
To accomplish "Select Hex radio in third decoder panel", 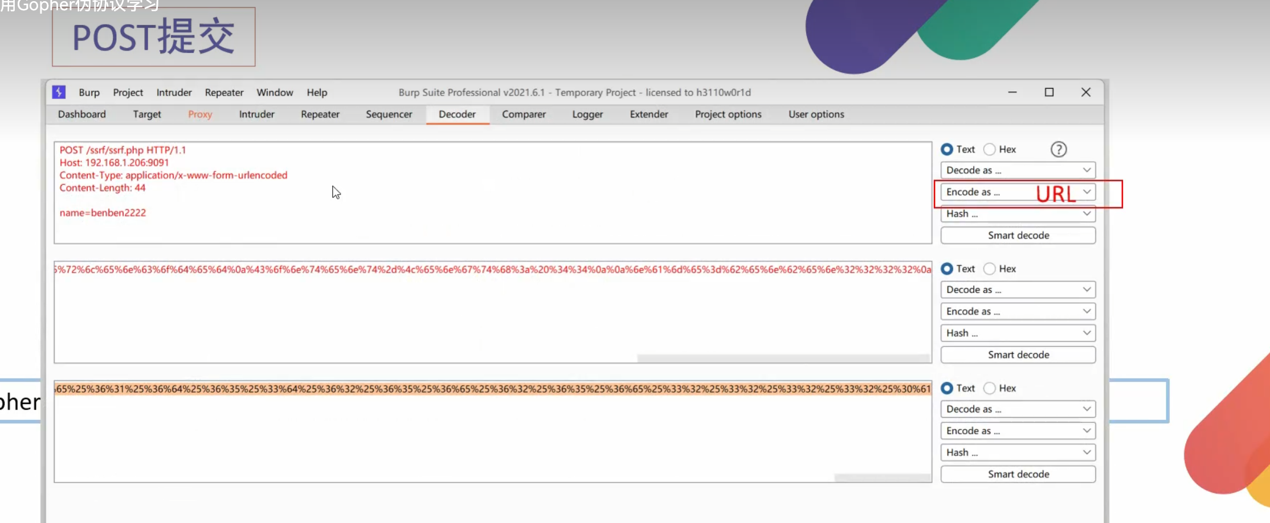I will pyautogui.click(x=990, y=388).
